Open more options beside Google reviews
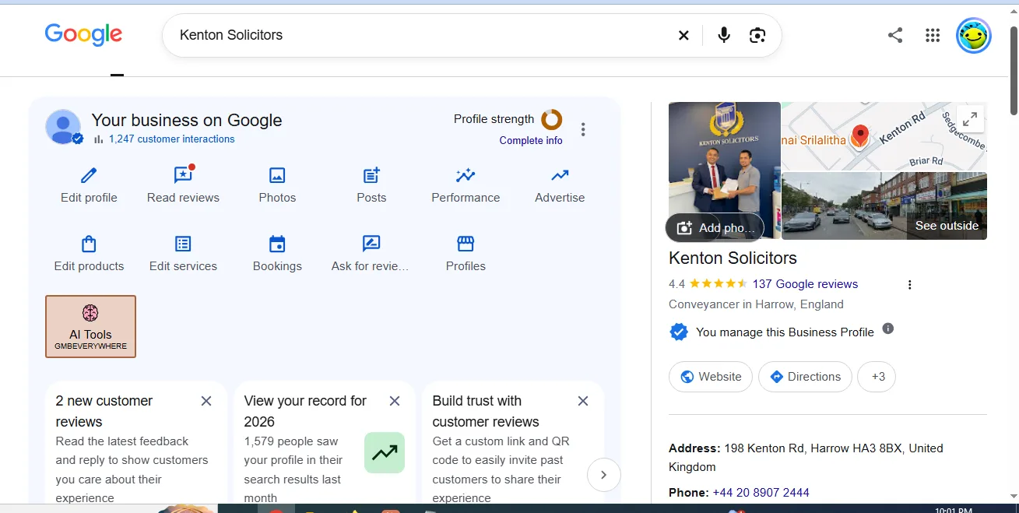This screenshot has width=1019, height=513. pyautogui.click(x=909, y=285)
